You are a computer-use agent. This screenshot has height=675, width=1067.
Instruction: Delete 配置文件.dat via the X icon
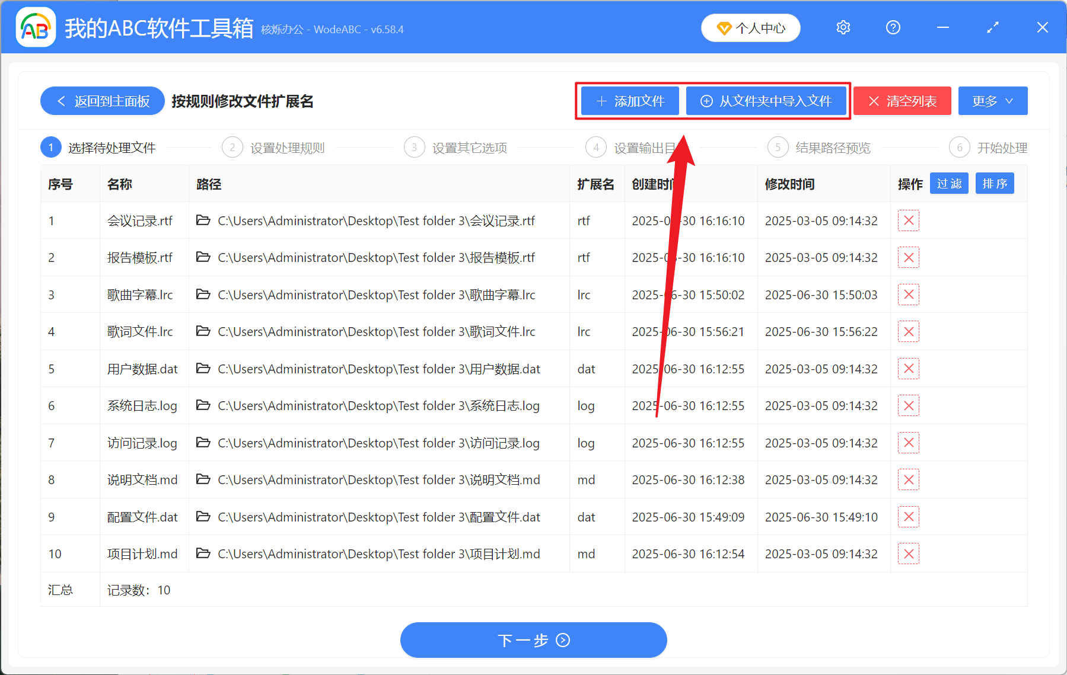pyautogui.click(x=908, y=516)
